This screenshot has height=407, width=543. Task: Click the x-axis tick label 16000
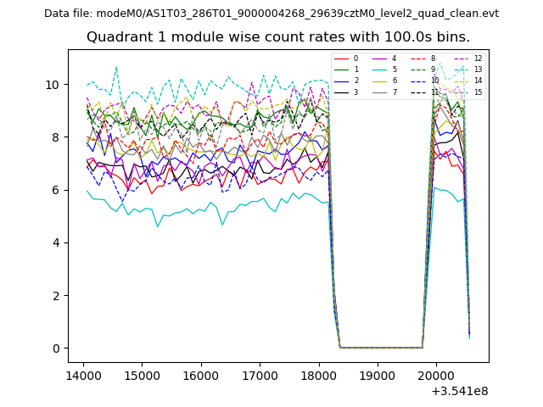200,375
